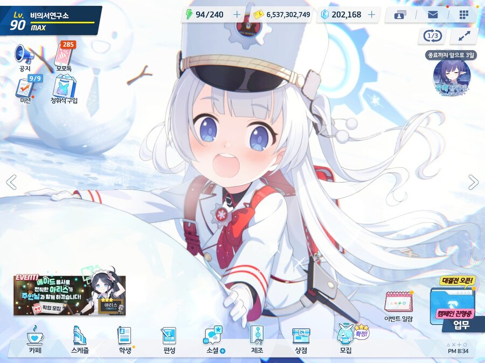The image size is (485, 363).
Task: Go to previous lobby with left chevron
Action: [11, 182]
